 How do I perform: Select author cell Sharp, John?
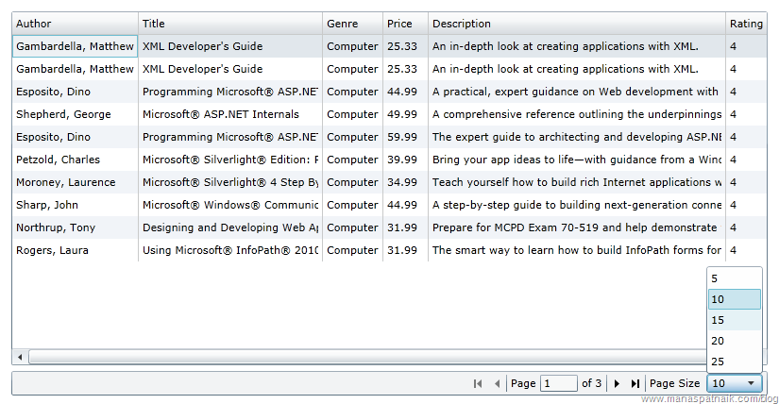(75, 205)
